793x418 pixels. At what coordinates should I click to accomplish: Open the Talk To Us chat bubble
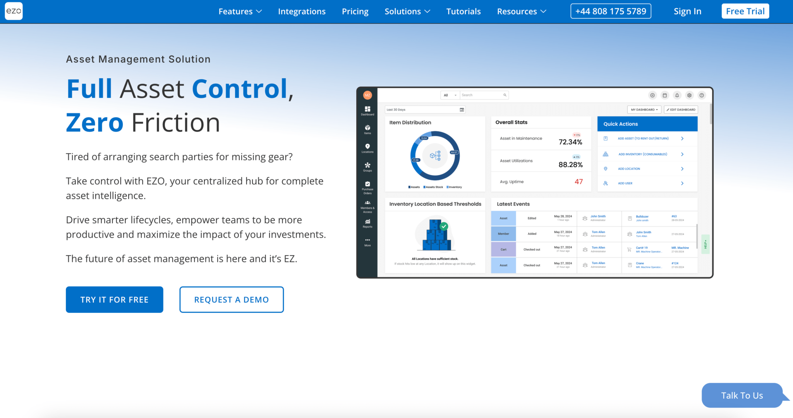pyautogui.click(x=742, y=395)
